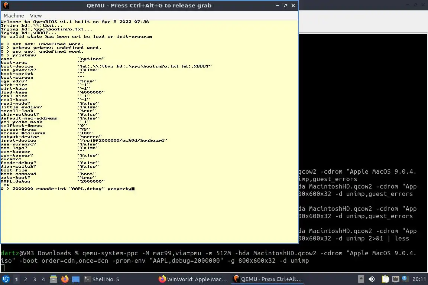
Task: Click the 'boot-device' variable name
Action: [17, 66]
